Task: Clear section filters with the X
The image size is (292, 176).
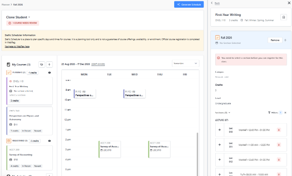Action: tap(285, 112)
